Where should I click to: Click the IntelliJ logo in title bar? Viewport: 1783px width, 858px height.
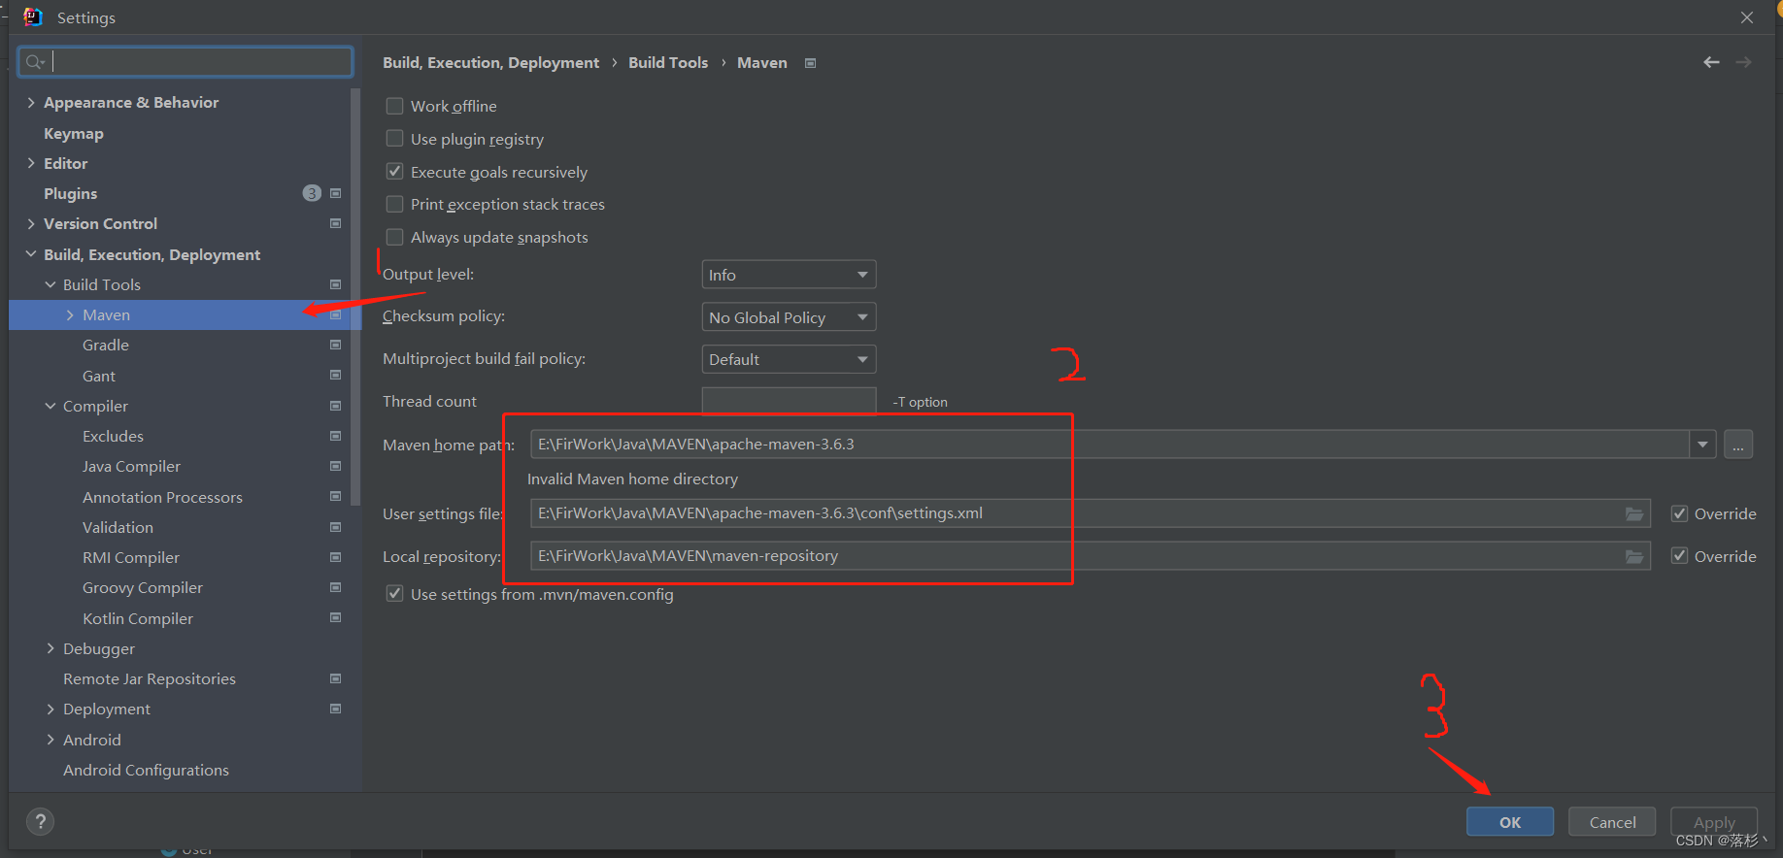[32, 16]
